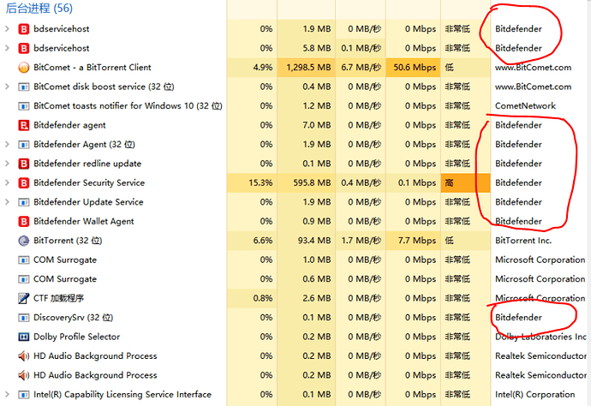This screenshot has height=406, width=591.
Task: Click the Bitdefender Security Service icon
Action: pyautogui.click(x=23, y=182)
